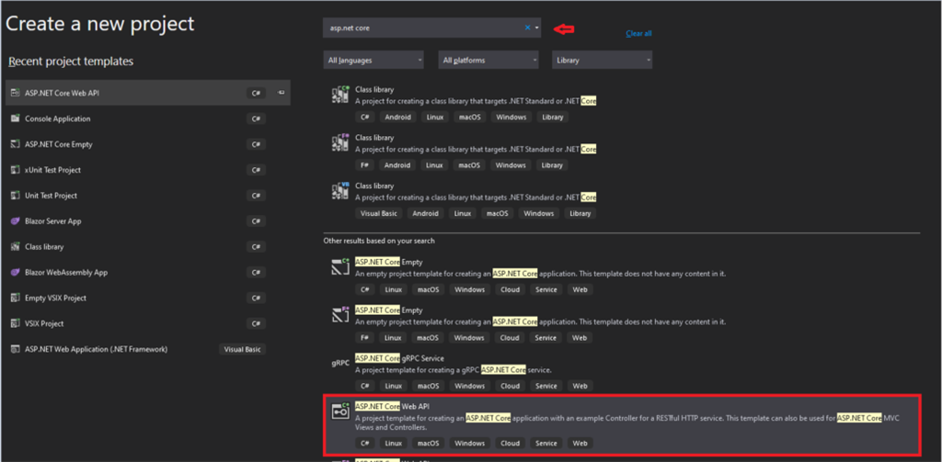Click the recent Class library icon

pos(16,246)
